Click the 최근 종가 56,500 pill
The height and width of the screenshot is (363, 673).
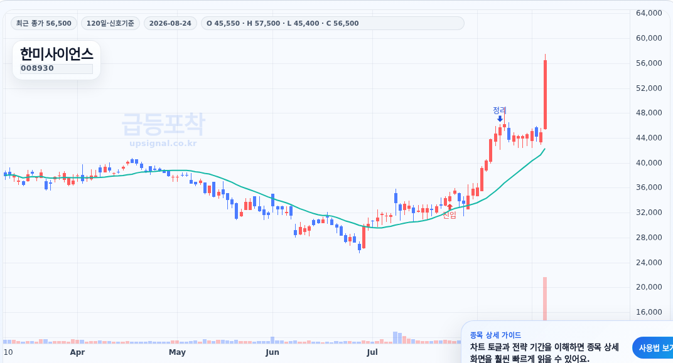(44, 23)
